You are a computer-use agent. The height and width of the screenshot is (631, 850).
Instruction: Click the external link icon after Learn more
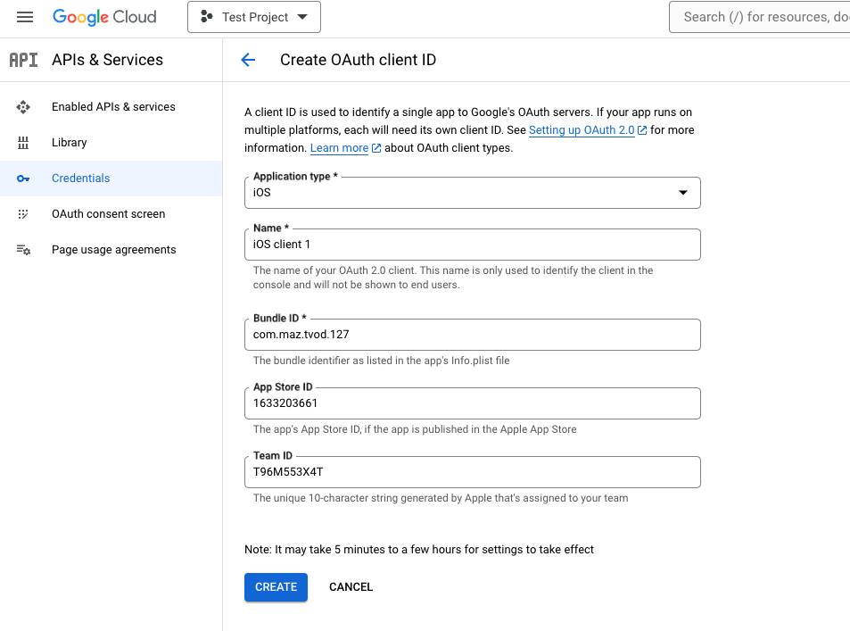376,148
